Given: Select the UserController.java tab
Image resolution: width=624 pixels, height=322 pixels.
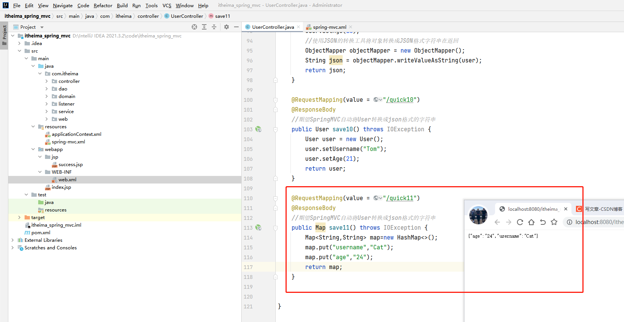Looking at the screenshot, I should [x=273, y=27].
